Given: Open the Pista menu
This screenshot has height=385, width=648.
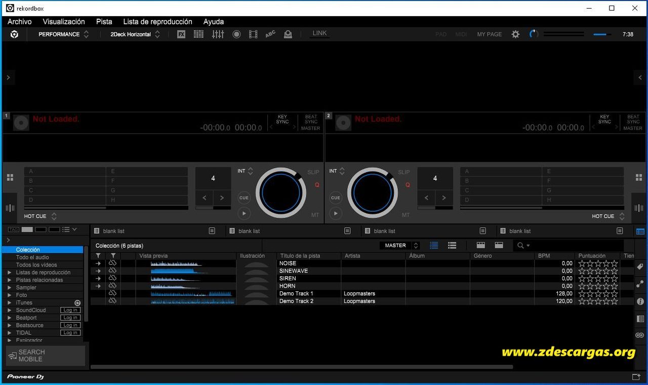Looking at the screenshot, I should click(x=104, y=22).
